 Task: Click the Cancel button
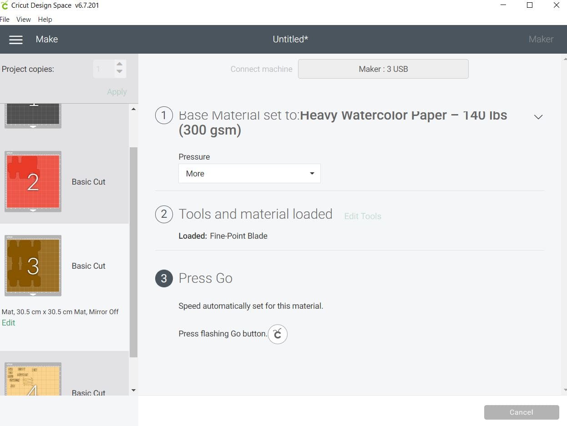(521, 412)
